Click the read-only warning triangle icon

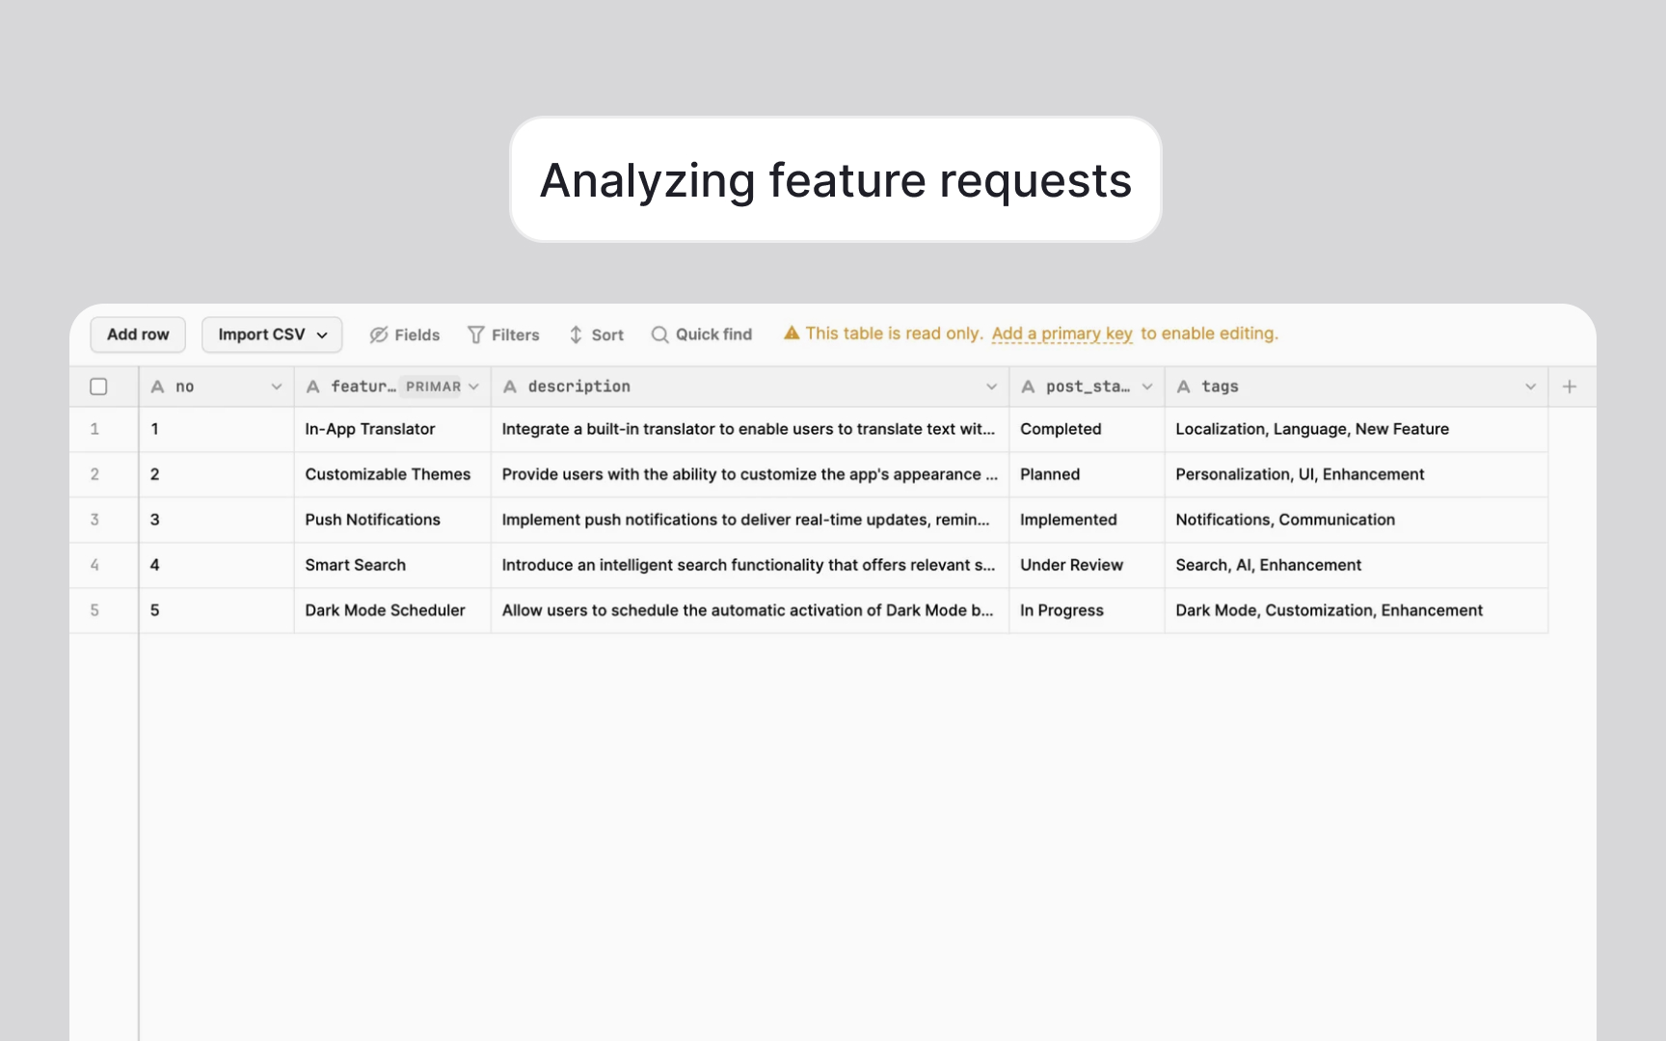coord(791,333)
